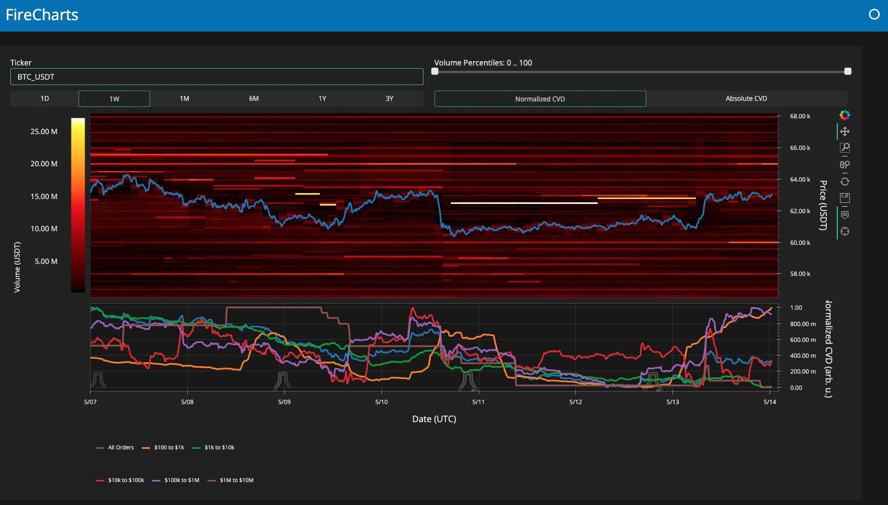Image resolution: width=888 pixels, height=505 pixels.
Task: Toggle the $1M to $10M legend series
Action: click(x=230, y=480)
